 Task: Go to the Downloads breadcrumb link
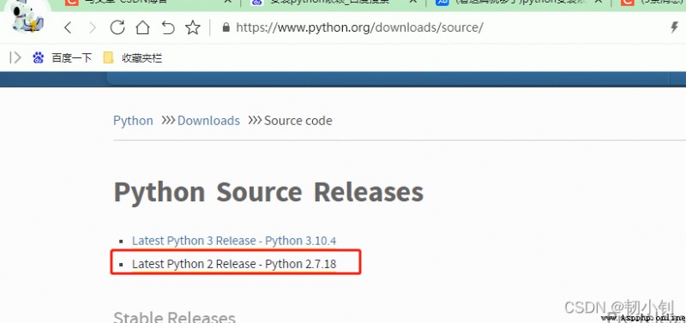[x=208, y=121]
